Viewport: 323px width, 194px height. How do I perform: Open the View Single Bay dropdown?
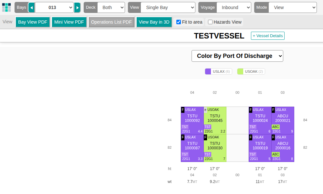(x=168, y=8)
